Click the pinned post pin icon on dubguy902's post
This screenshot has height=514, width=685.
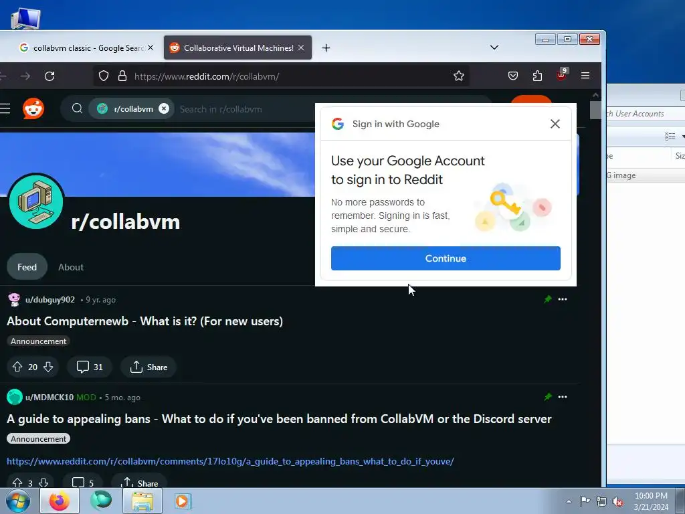click(548, 299)
